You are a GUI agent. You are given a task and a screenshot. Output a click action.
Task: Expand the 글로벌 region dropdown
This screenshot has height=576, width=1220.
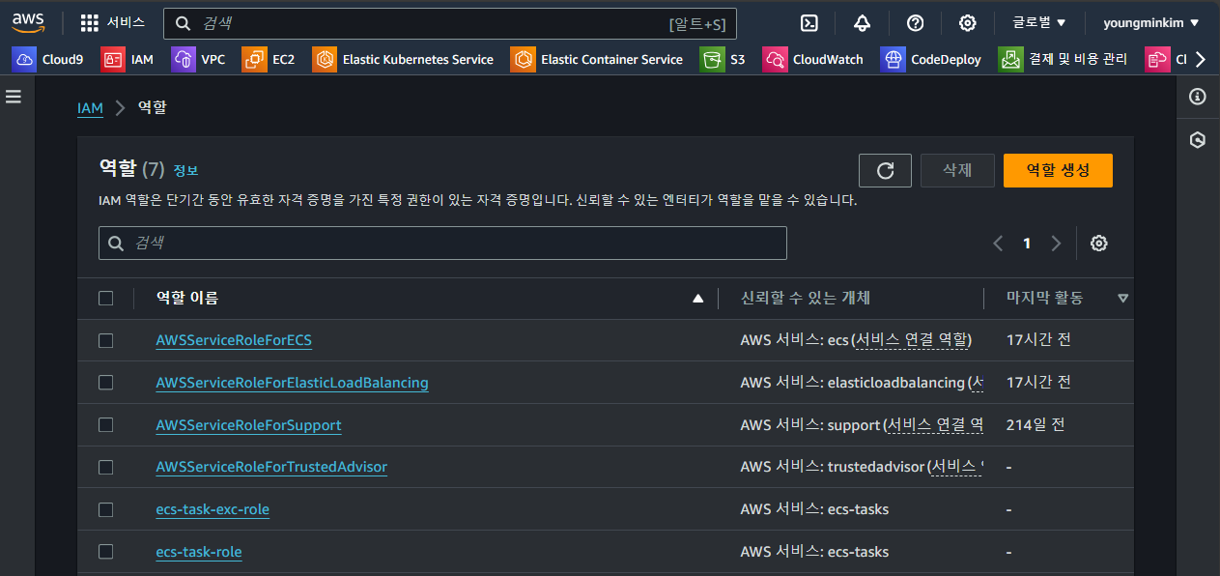[1039, 23]
